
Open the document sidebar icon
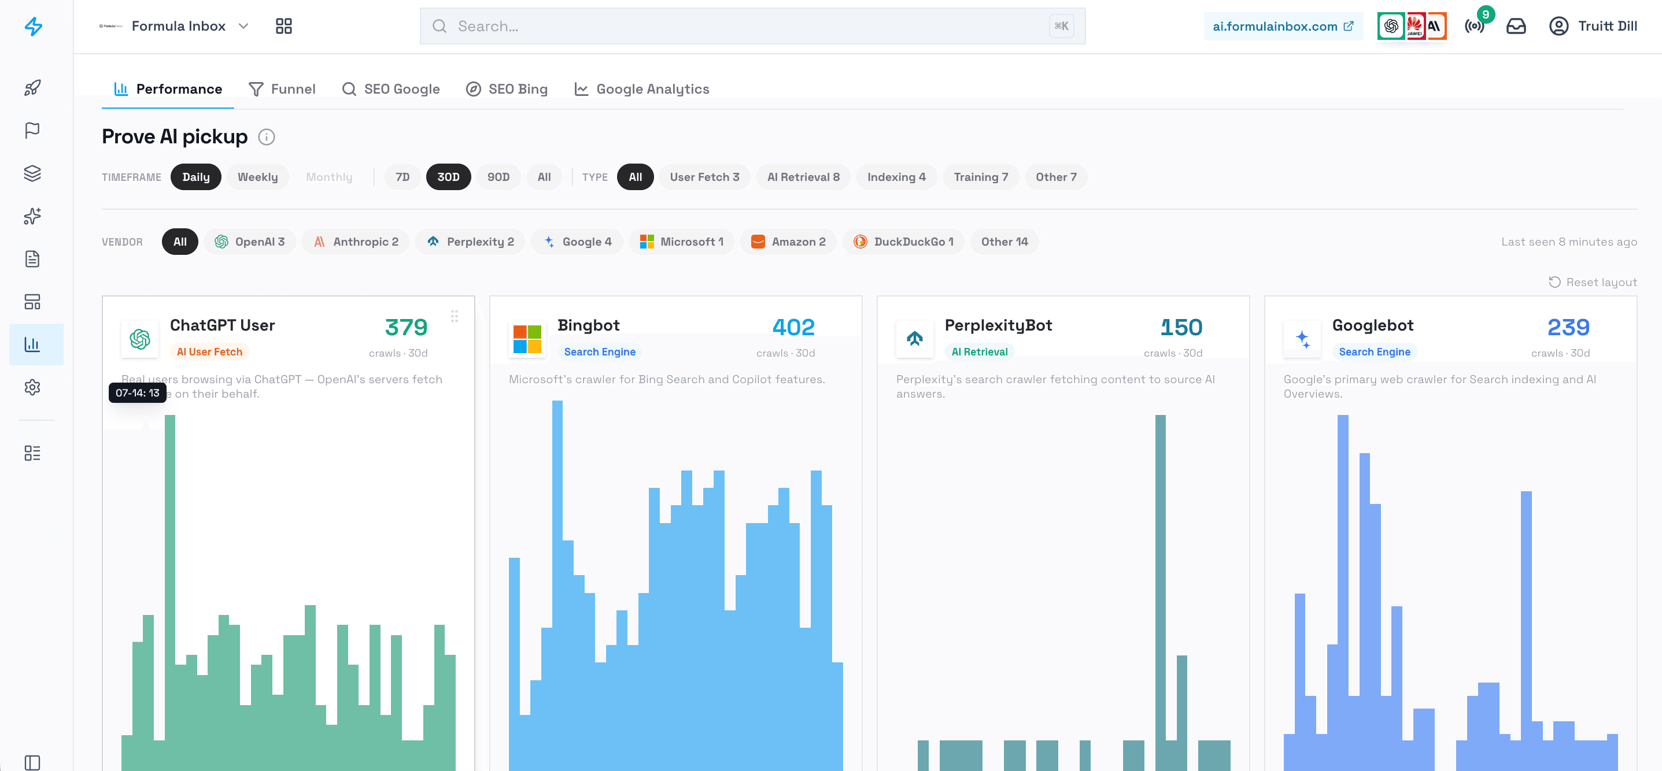32,259
